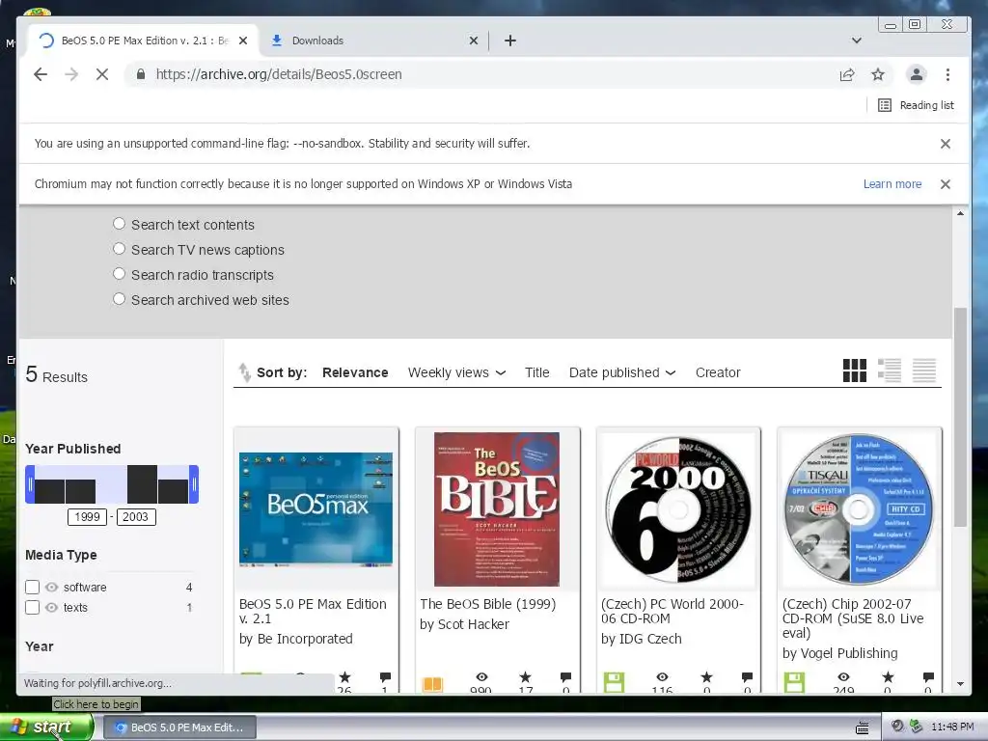The image size is (988, 741).
Task: Click the eye icon beside software
Action: 52,588
